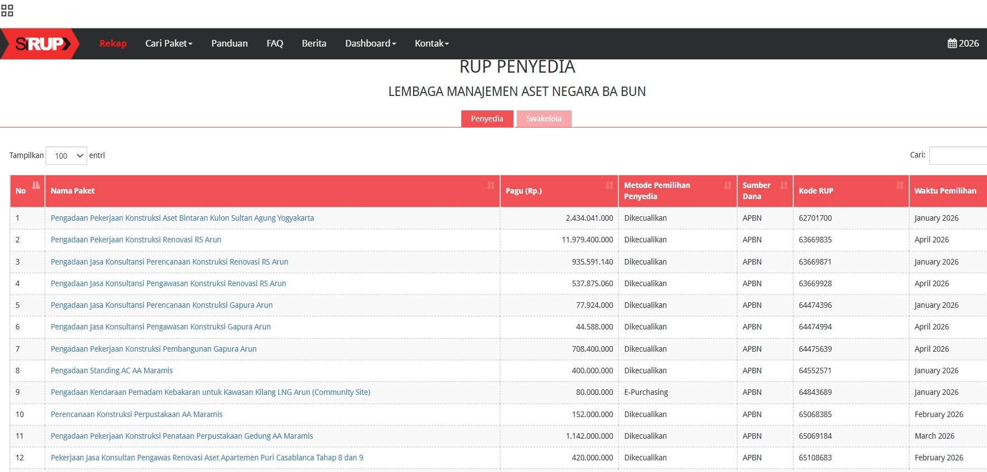Expand the Cari Paket dropdown menu
This screenshot has height=472, width=987.
pyautogui.click(x=169, y=43)
